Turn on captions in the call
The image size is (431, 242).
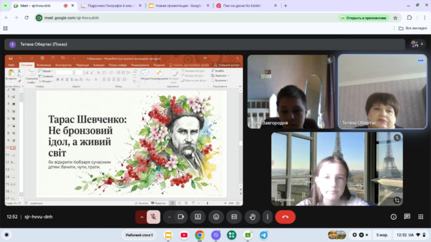[x=234, y=217]
